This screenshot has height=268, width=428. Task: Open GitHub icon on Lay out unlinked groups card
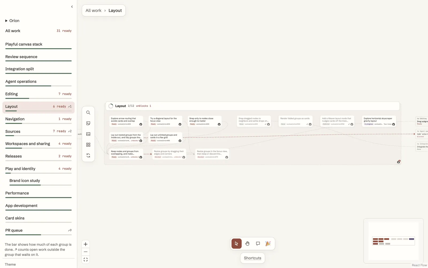pos(180,141)
